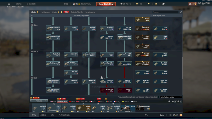Select the premium Boxer MGS vehicle
This screenshot has width=212, height=119.
point(143,81)
